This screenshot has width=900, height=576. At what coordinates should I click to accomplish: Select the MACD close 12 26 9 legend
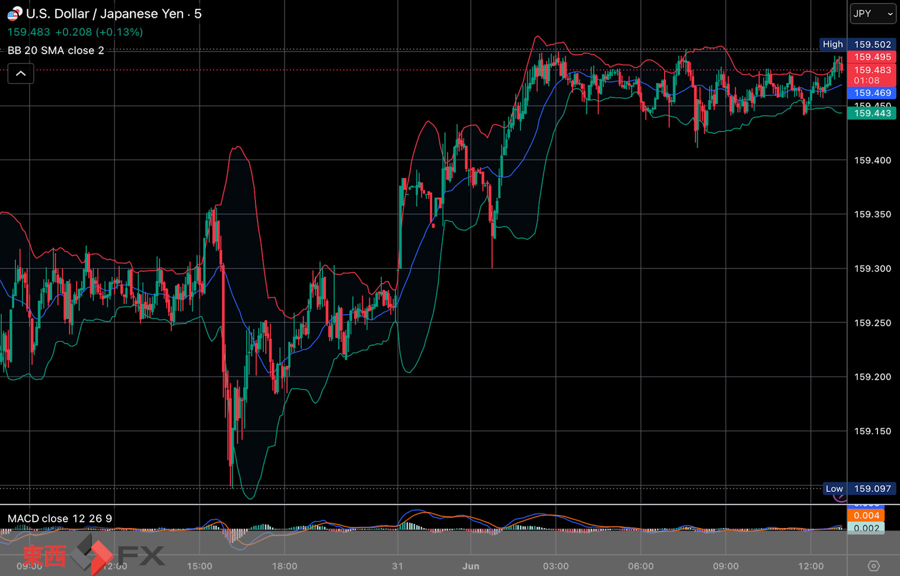tap(60, 519)
